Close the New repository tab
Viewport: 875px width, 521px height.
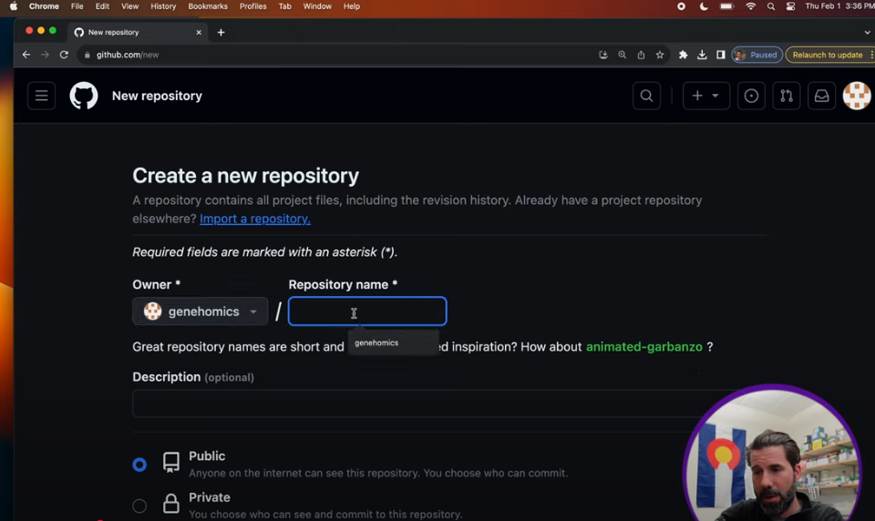point(199,33)
